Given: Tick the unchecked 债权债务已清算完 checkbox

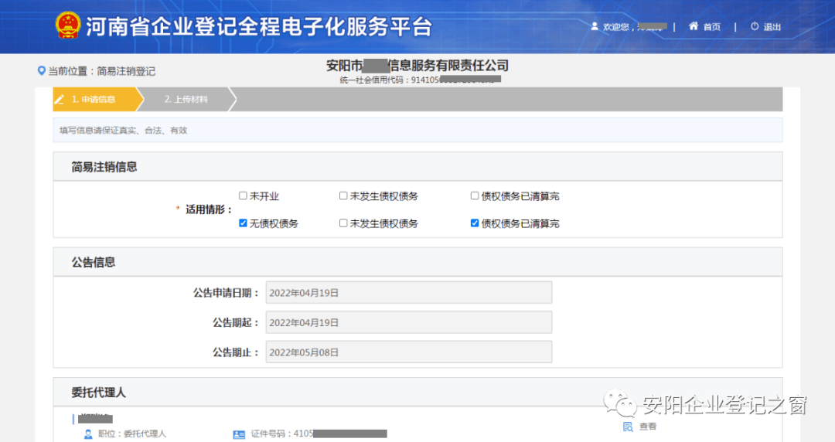Looking at the screenshot, I should pyautogui.click(x=475, y=195).
